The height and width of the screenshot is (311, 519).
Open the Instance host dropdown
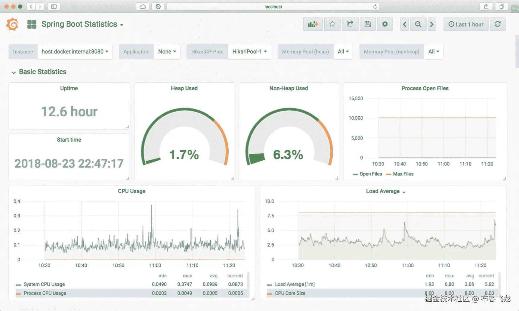75,52
